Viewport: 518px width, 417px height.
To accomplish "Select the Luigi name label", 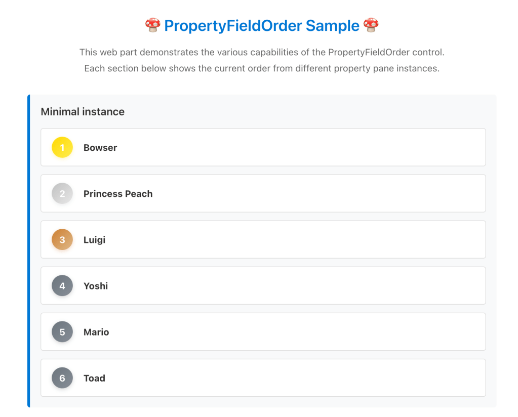I will [x=94, y=240].
